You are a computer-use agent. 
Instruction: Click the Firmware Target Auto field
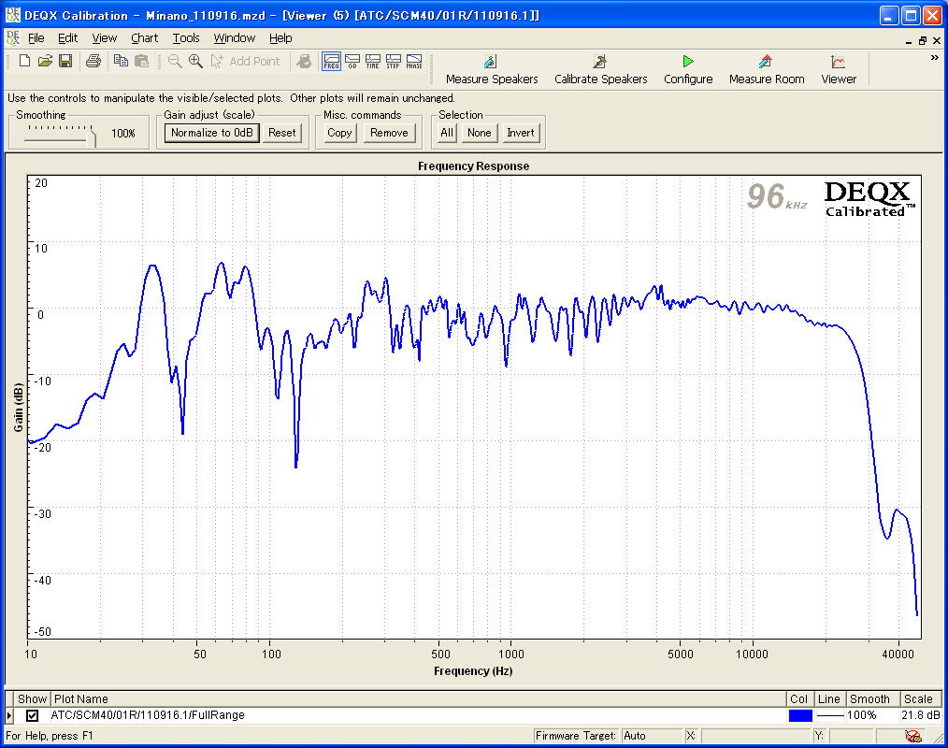(x=651, y=736)
